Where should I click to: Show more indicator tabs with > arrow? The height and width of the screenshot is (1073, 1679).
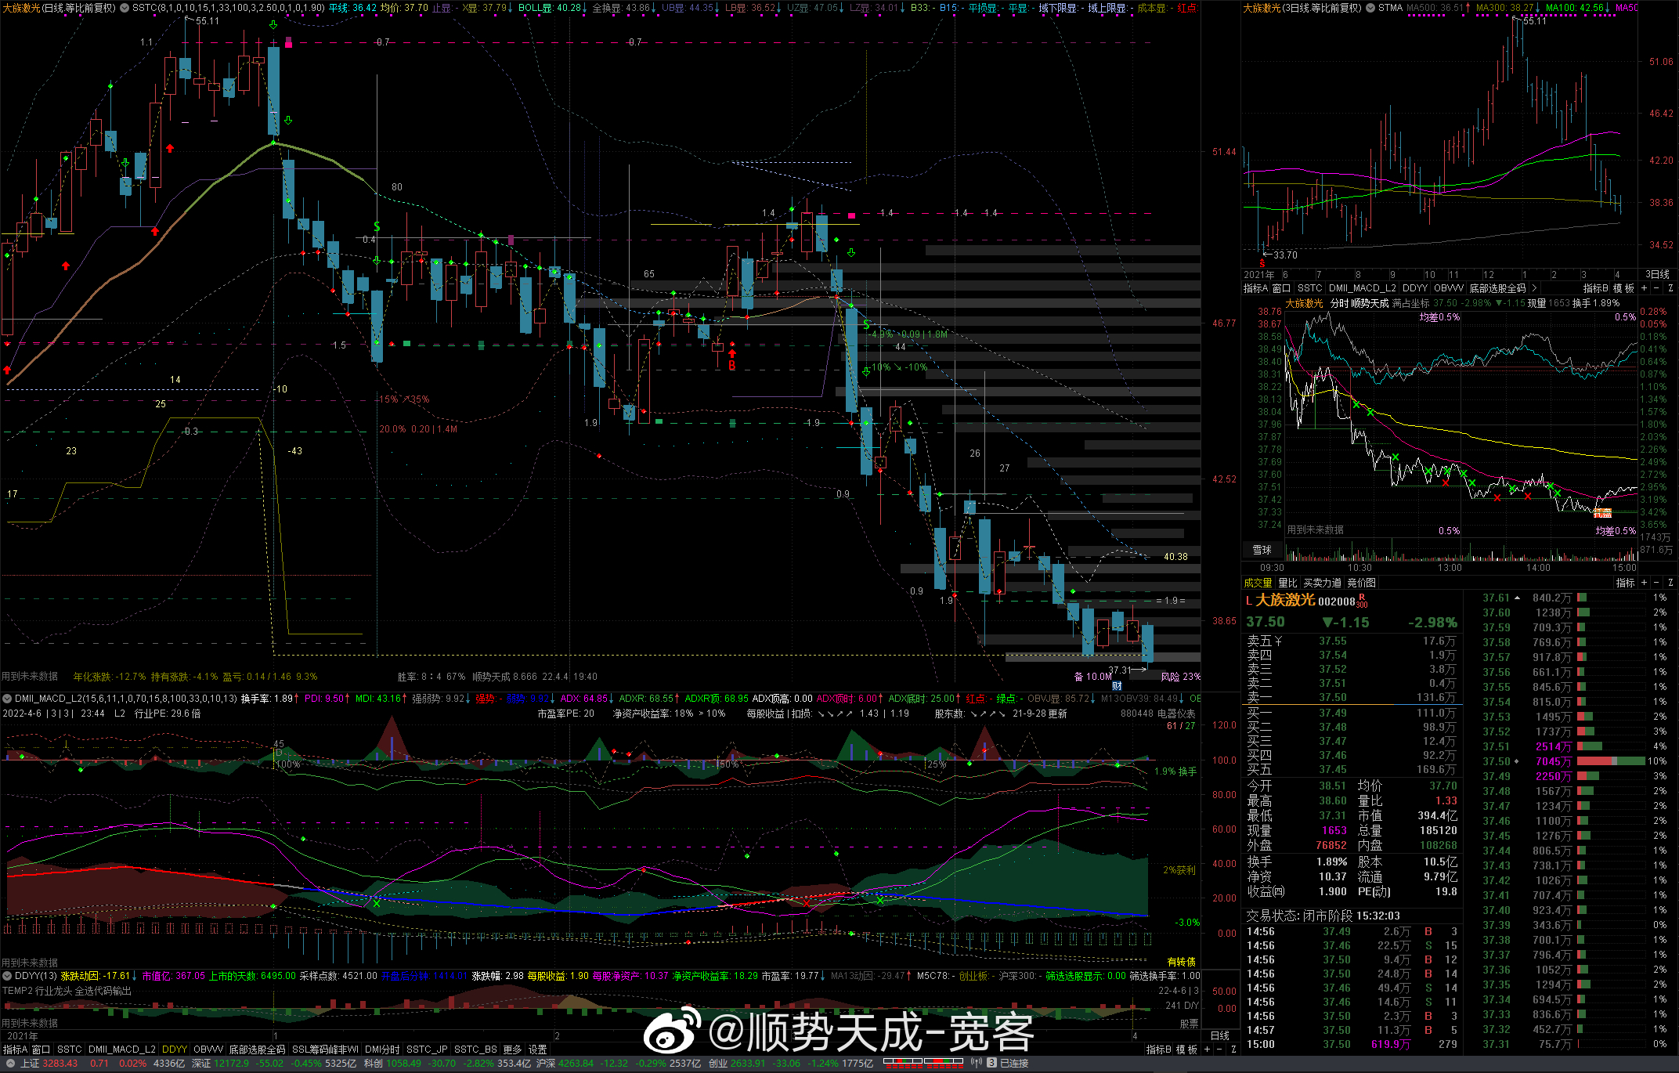pos(1534,288)
